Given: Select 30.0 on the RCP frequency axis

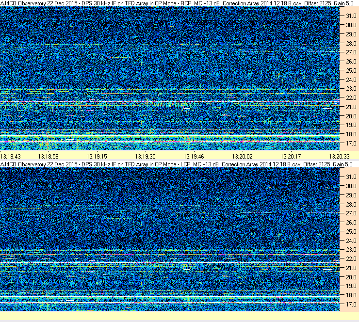Looking at the screenshot, I should click(351, 25).
